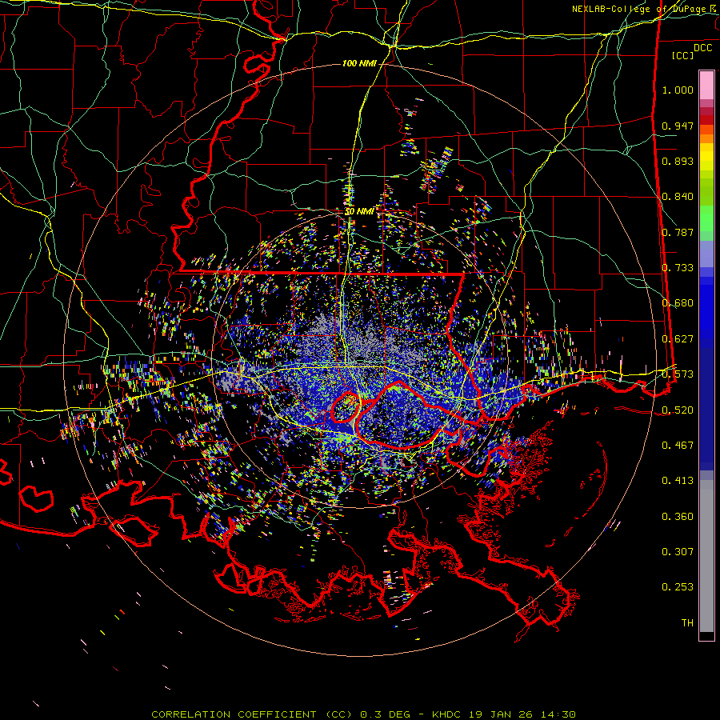Click the bright green segment of the color bar
720x720 pixels.
point(706,218)
